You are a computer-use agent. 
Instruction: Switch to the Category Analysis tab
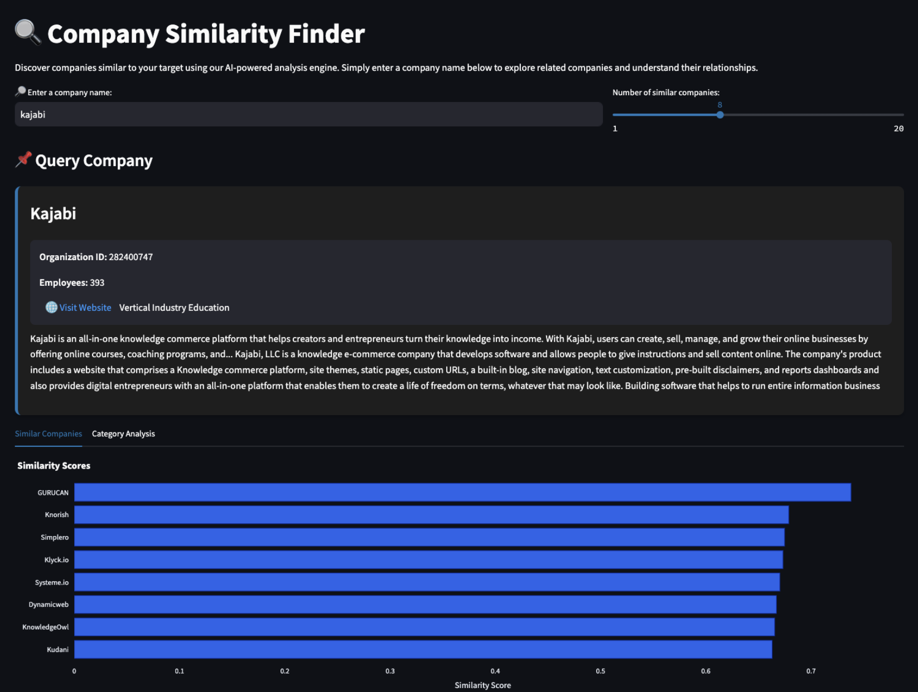(123, 433)
